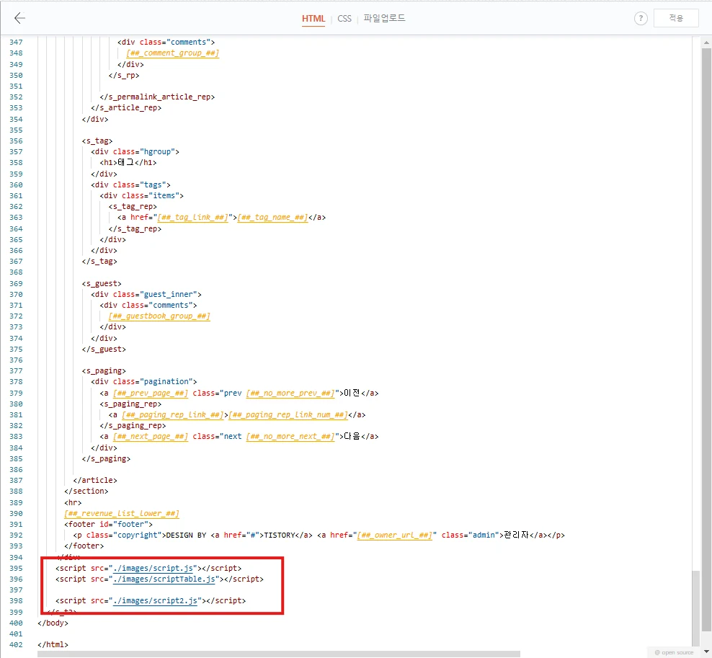Click the ./images/scriptTable.js link on line 396
712x658 pixels.
(164, 579)
